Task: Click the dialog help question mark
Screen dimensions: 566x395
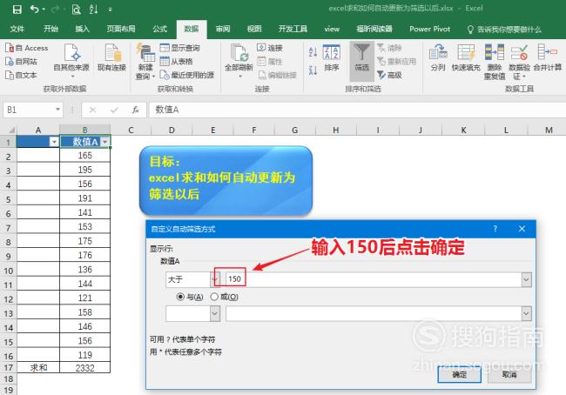Action: [495, 229]
